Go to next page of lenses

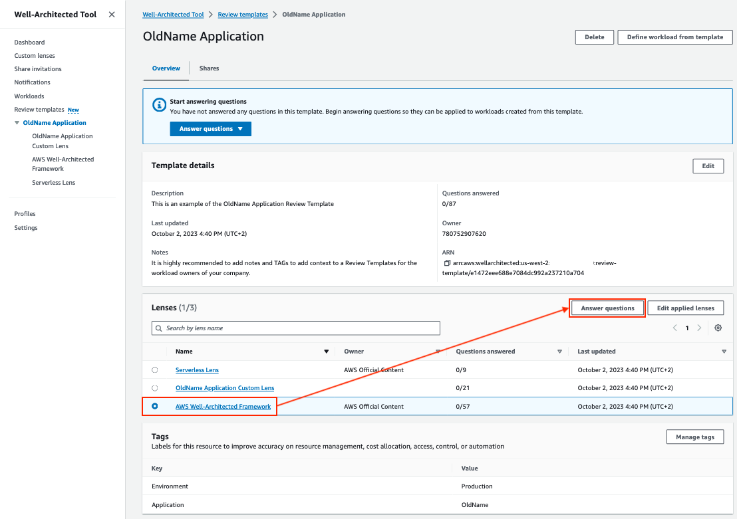click(x=699, y=328)
